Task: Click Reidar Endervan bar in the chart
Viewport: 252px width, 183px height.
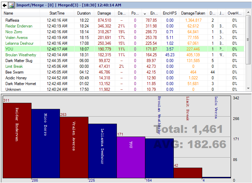Action: click(x=17, y=141)
